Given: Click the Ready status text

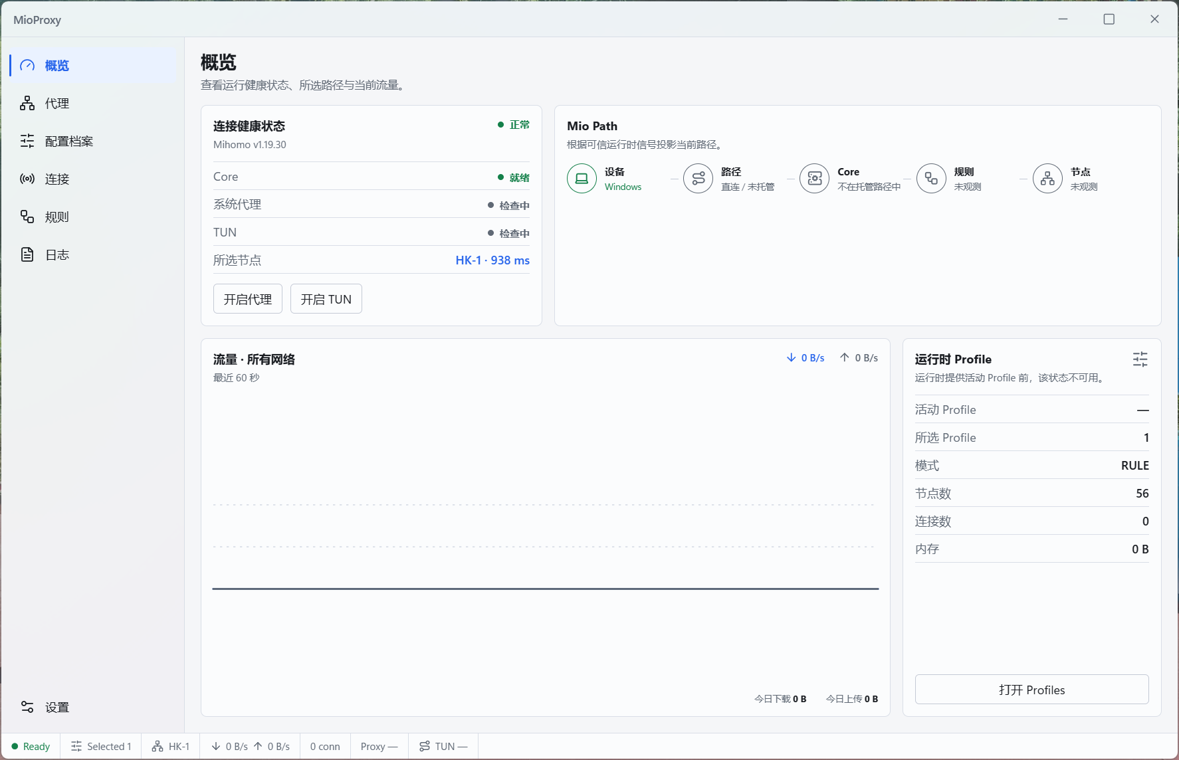Looking at the screenshot, I should pyautogui.click(x=37, y=746).
